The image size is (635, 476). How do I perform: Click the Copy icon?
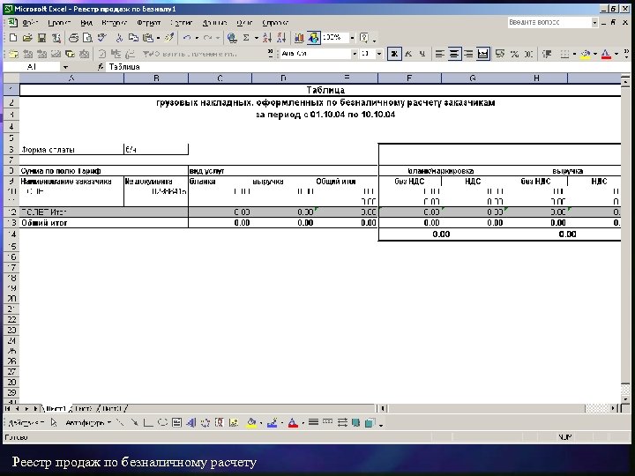133,38
